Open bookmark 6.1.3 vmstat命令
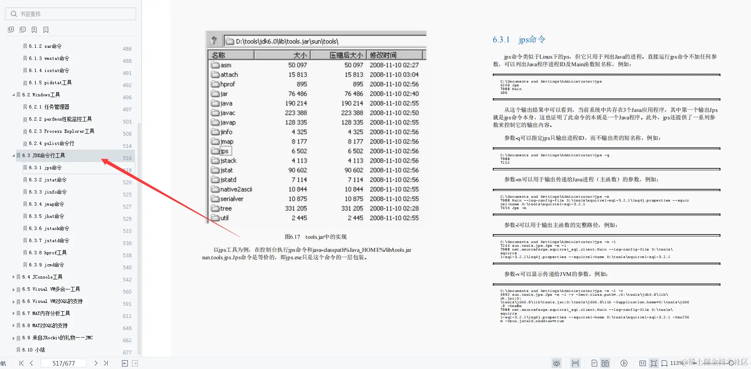 coord(49,59)
